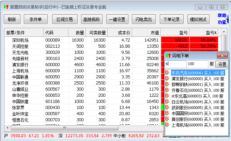Click the buy icon beside 浦发银行(600000)
Screen dimensions: 231x141
pyautogui.click(x=168, y=79)
